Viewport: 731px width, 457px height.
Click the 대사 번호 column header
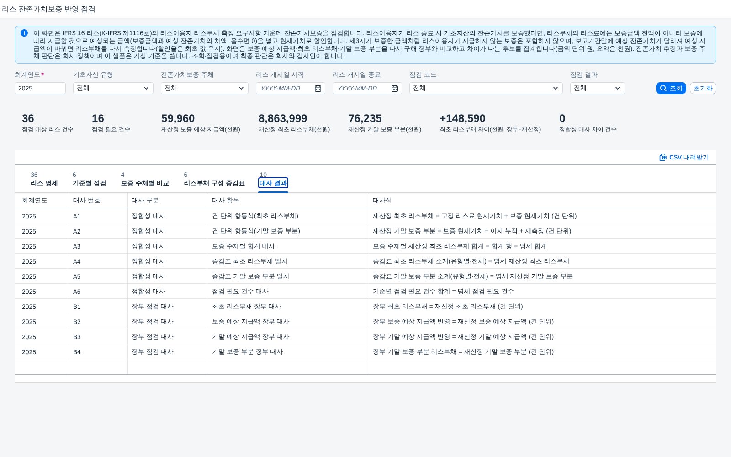(98, 201)
